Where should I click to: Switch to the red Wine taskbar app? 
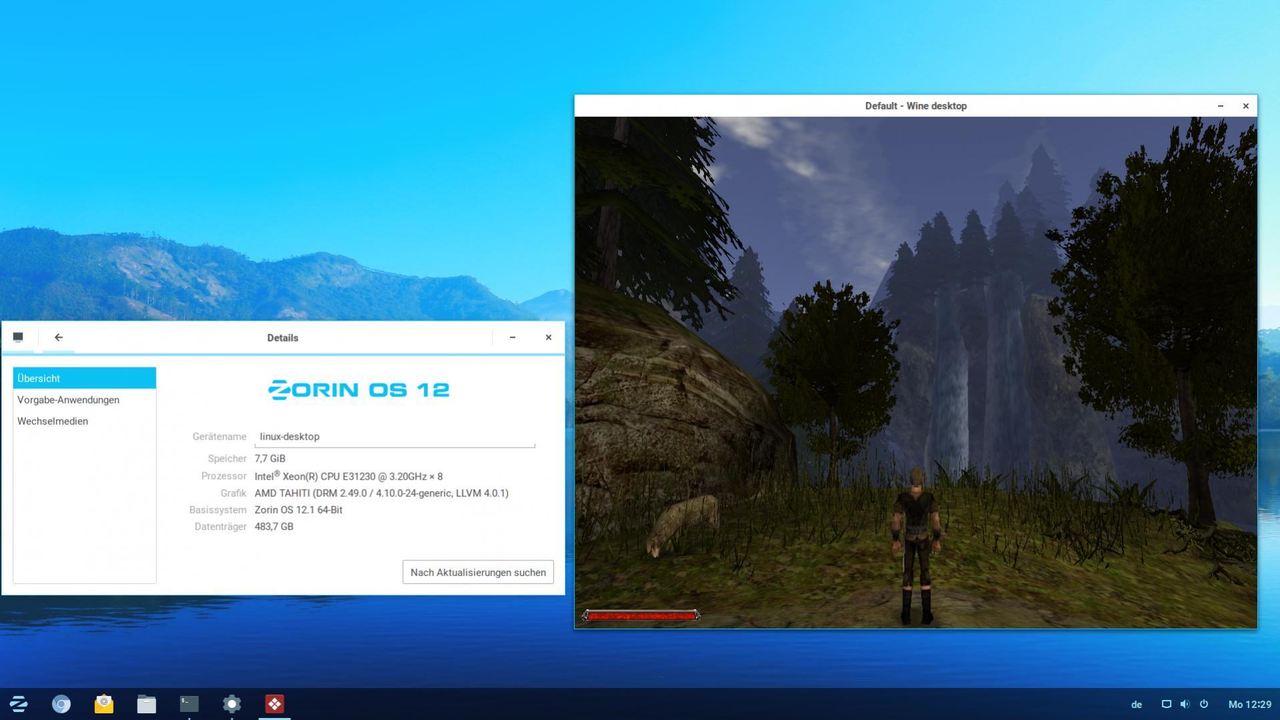point(274,704)
